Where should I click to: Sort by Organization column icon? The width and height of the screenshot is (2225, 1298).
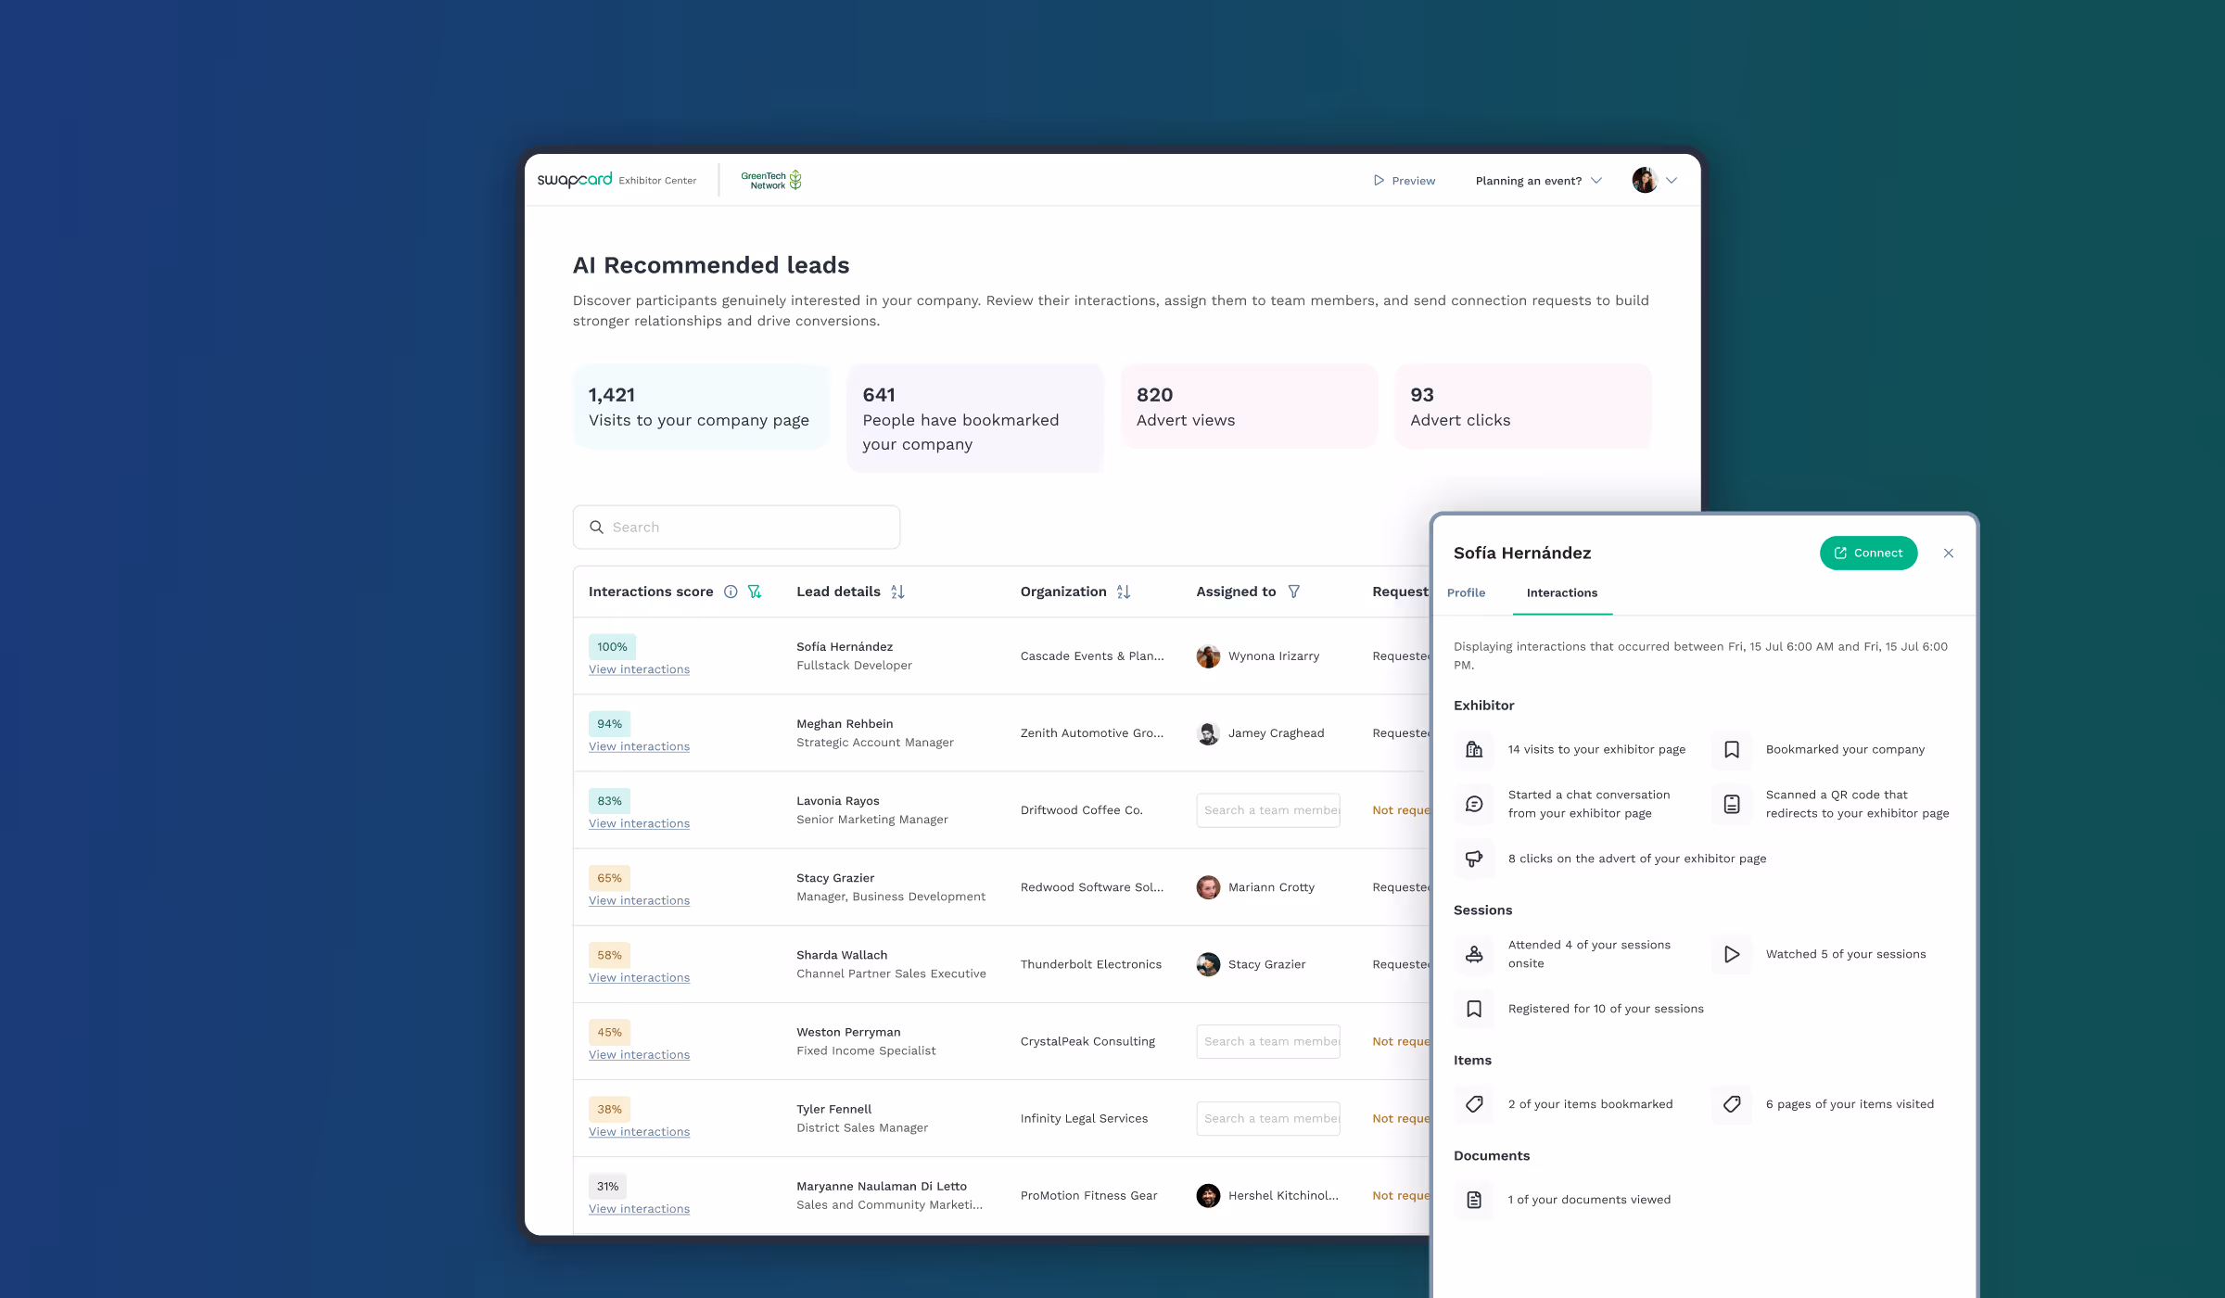pyautogui.click(x=1124, y=592)
